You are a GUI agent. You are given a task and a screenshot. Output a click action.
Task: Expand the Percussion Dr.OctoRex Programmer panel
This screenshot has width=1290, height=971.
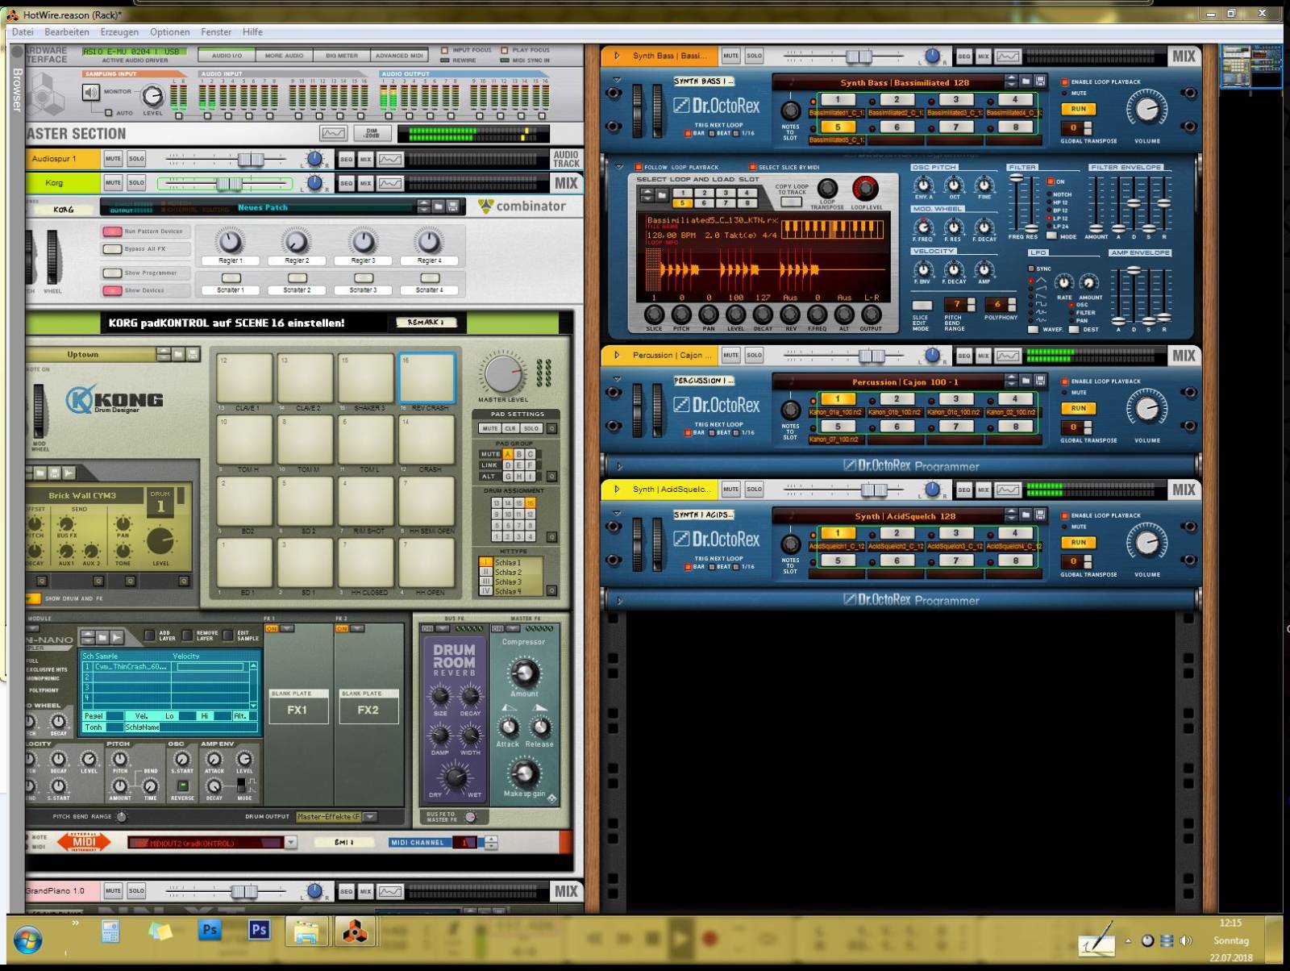(x=619, y=466)
